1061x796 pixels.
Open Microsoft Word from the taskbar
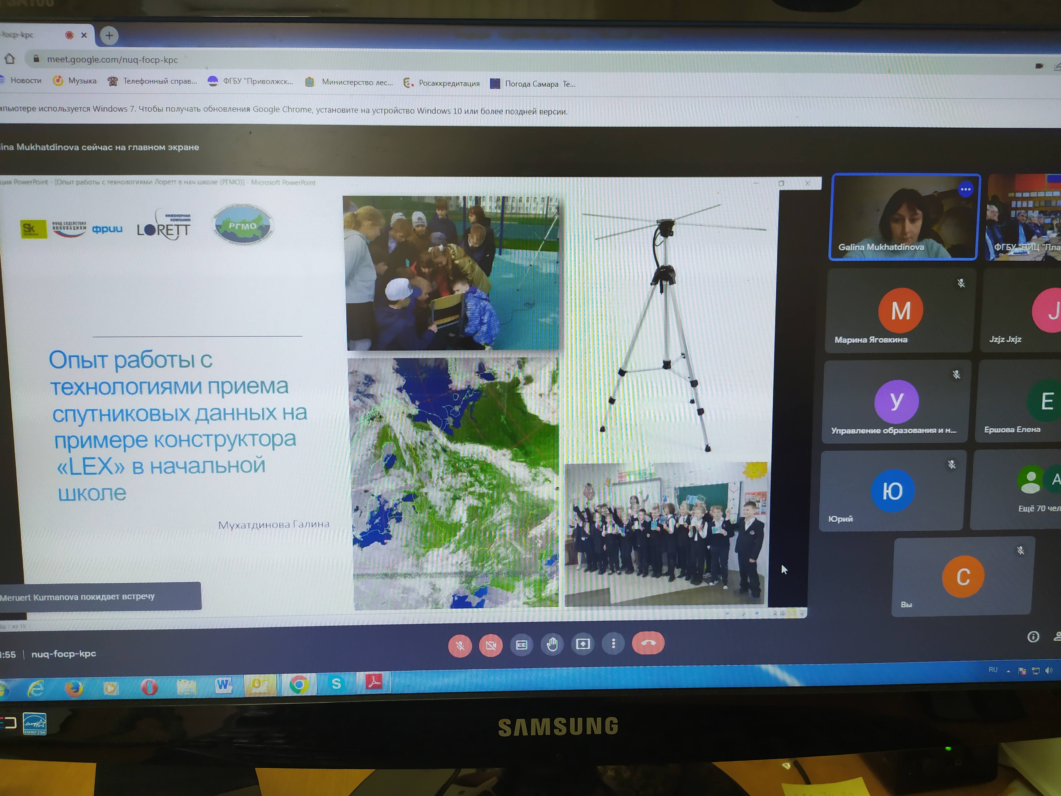point(224,685)
